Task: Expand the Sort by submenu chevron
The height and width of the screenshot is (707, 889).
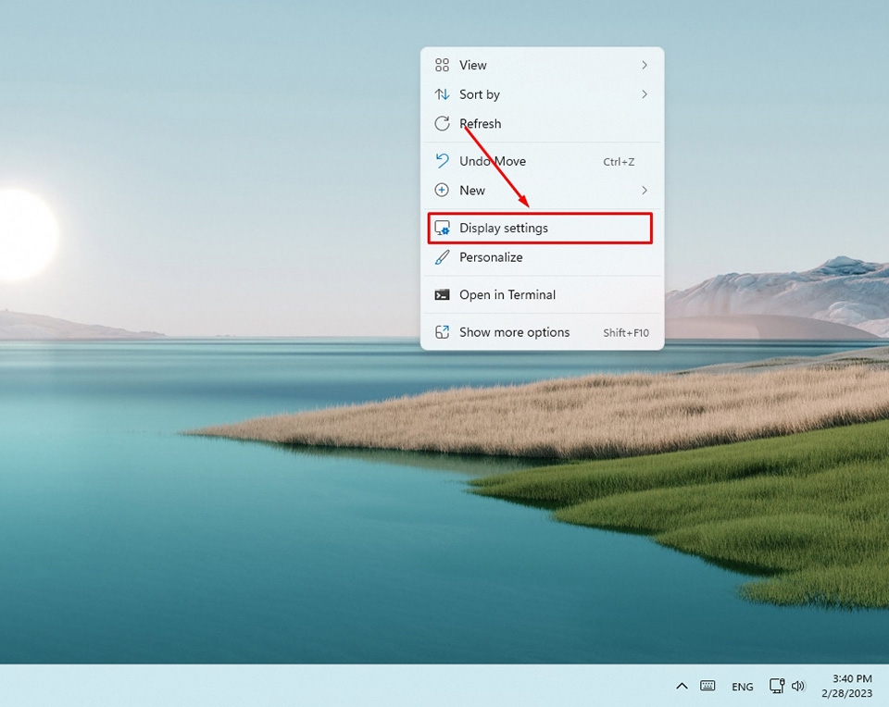Action: tap(646, 94)
